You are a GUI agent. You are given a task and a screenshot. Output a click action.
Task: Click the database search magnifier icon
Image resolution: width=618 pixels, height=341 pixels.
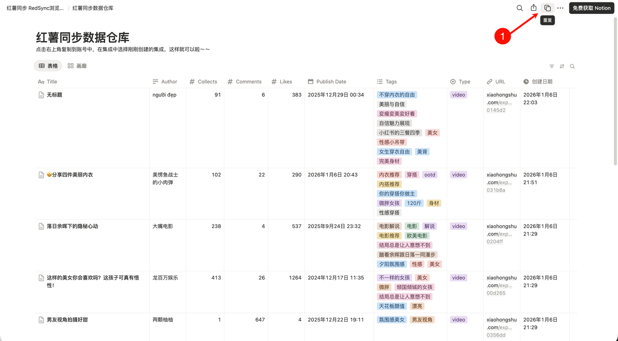572,67
